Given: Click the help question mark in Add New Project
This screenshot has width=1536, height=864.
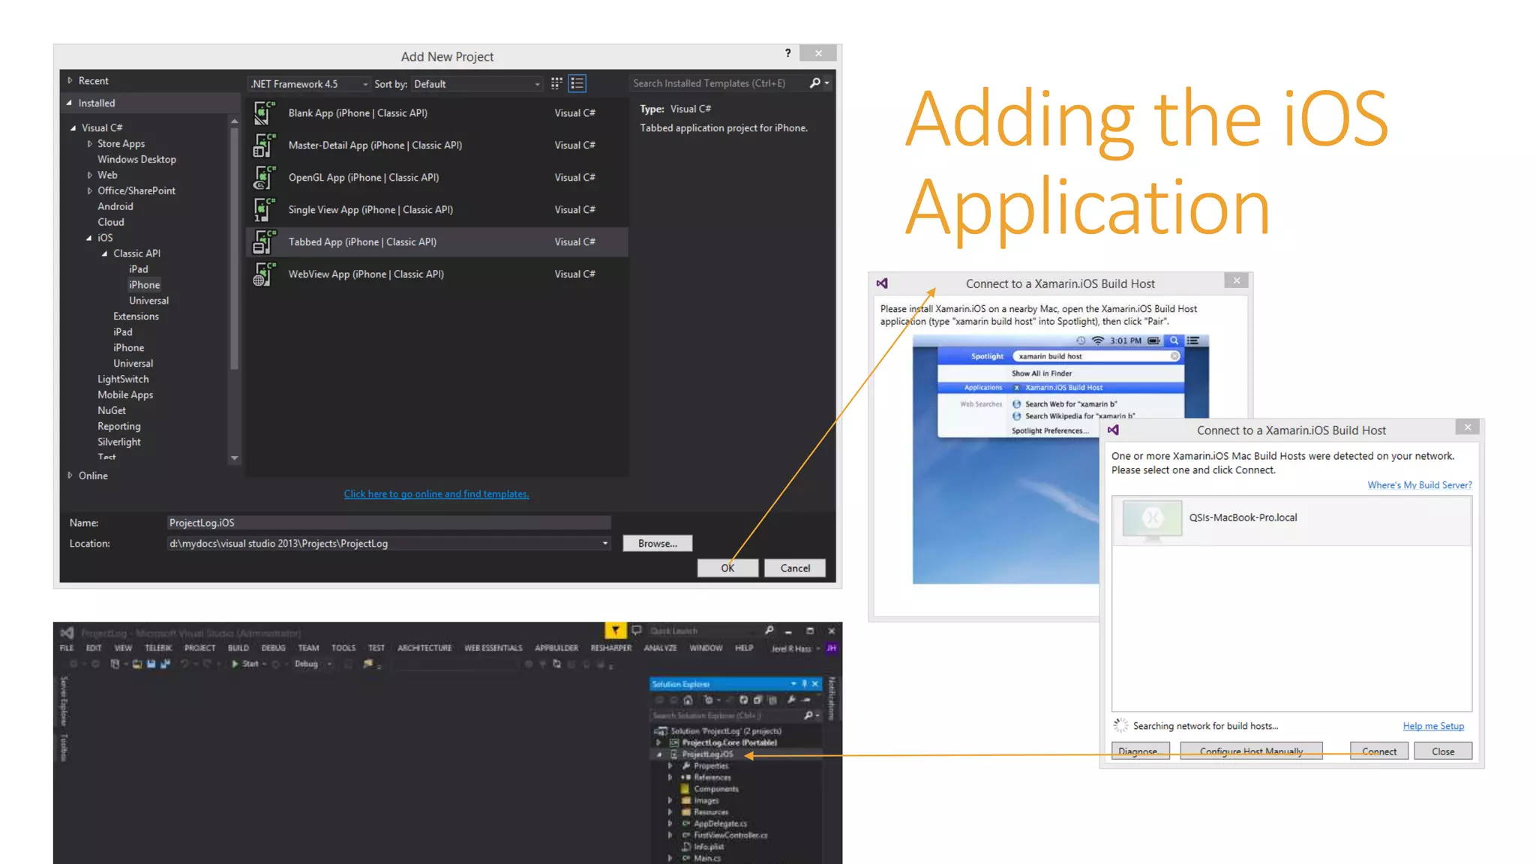Looking at the screenshot, I should tap(787, 53).
